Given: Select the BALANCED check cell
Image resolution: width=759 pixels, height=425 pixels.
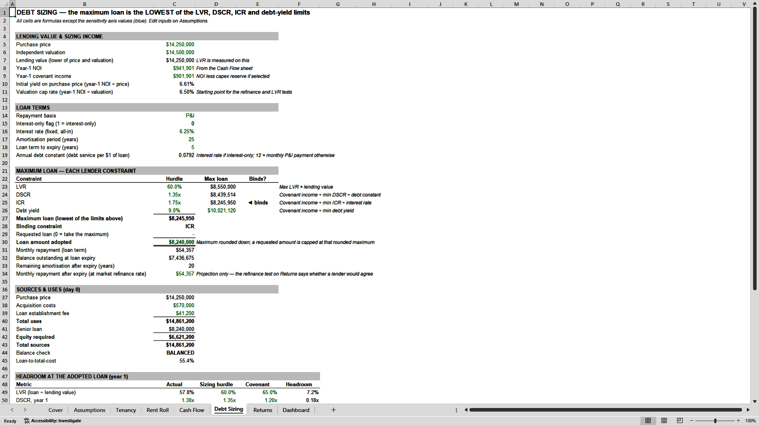Looking at the screenshot, I should (x=174, y=353).
